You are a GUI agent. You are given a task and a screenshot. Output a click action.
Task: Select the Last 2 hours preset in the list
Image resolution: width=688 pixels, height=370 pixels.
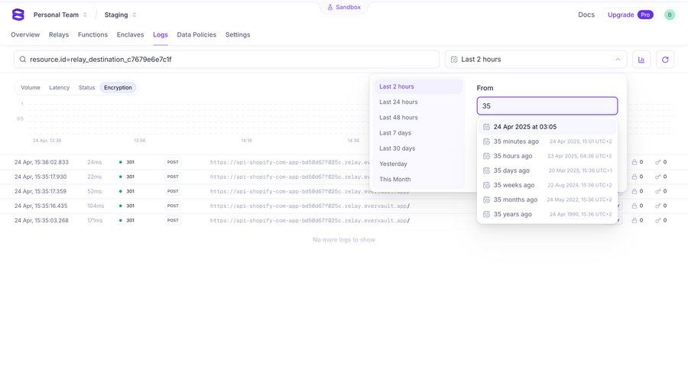click(x=418, y=86)
